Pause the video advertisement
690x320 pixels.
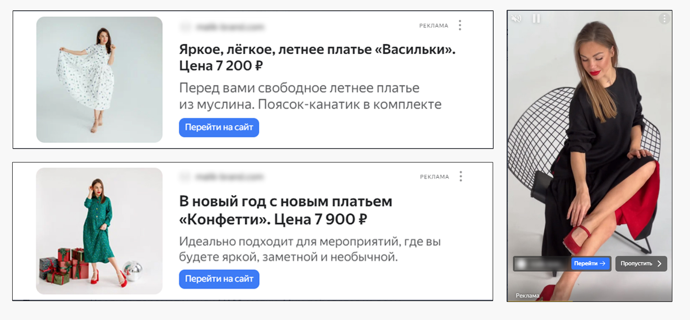(x=536, y=19)
